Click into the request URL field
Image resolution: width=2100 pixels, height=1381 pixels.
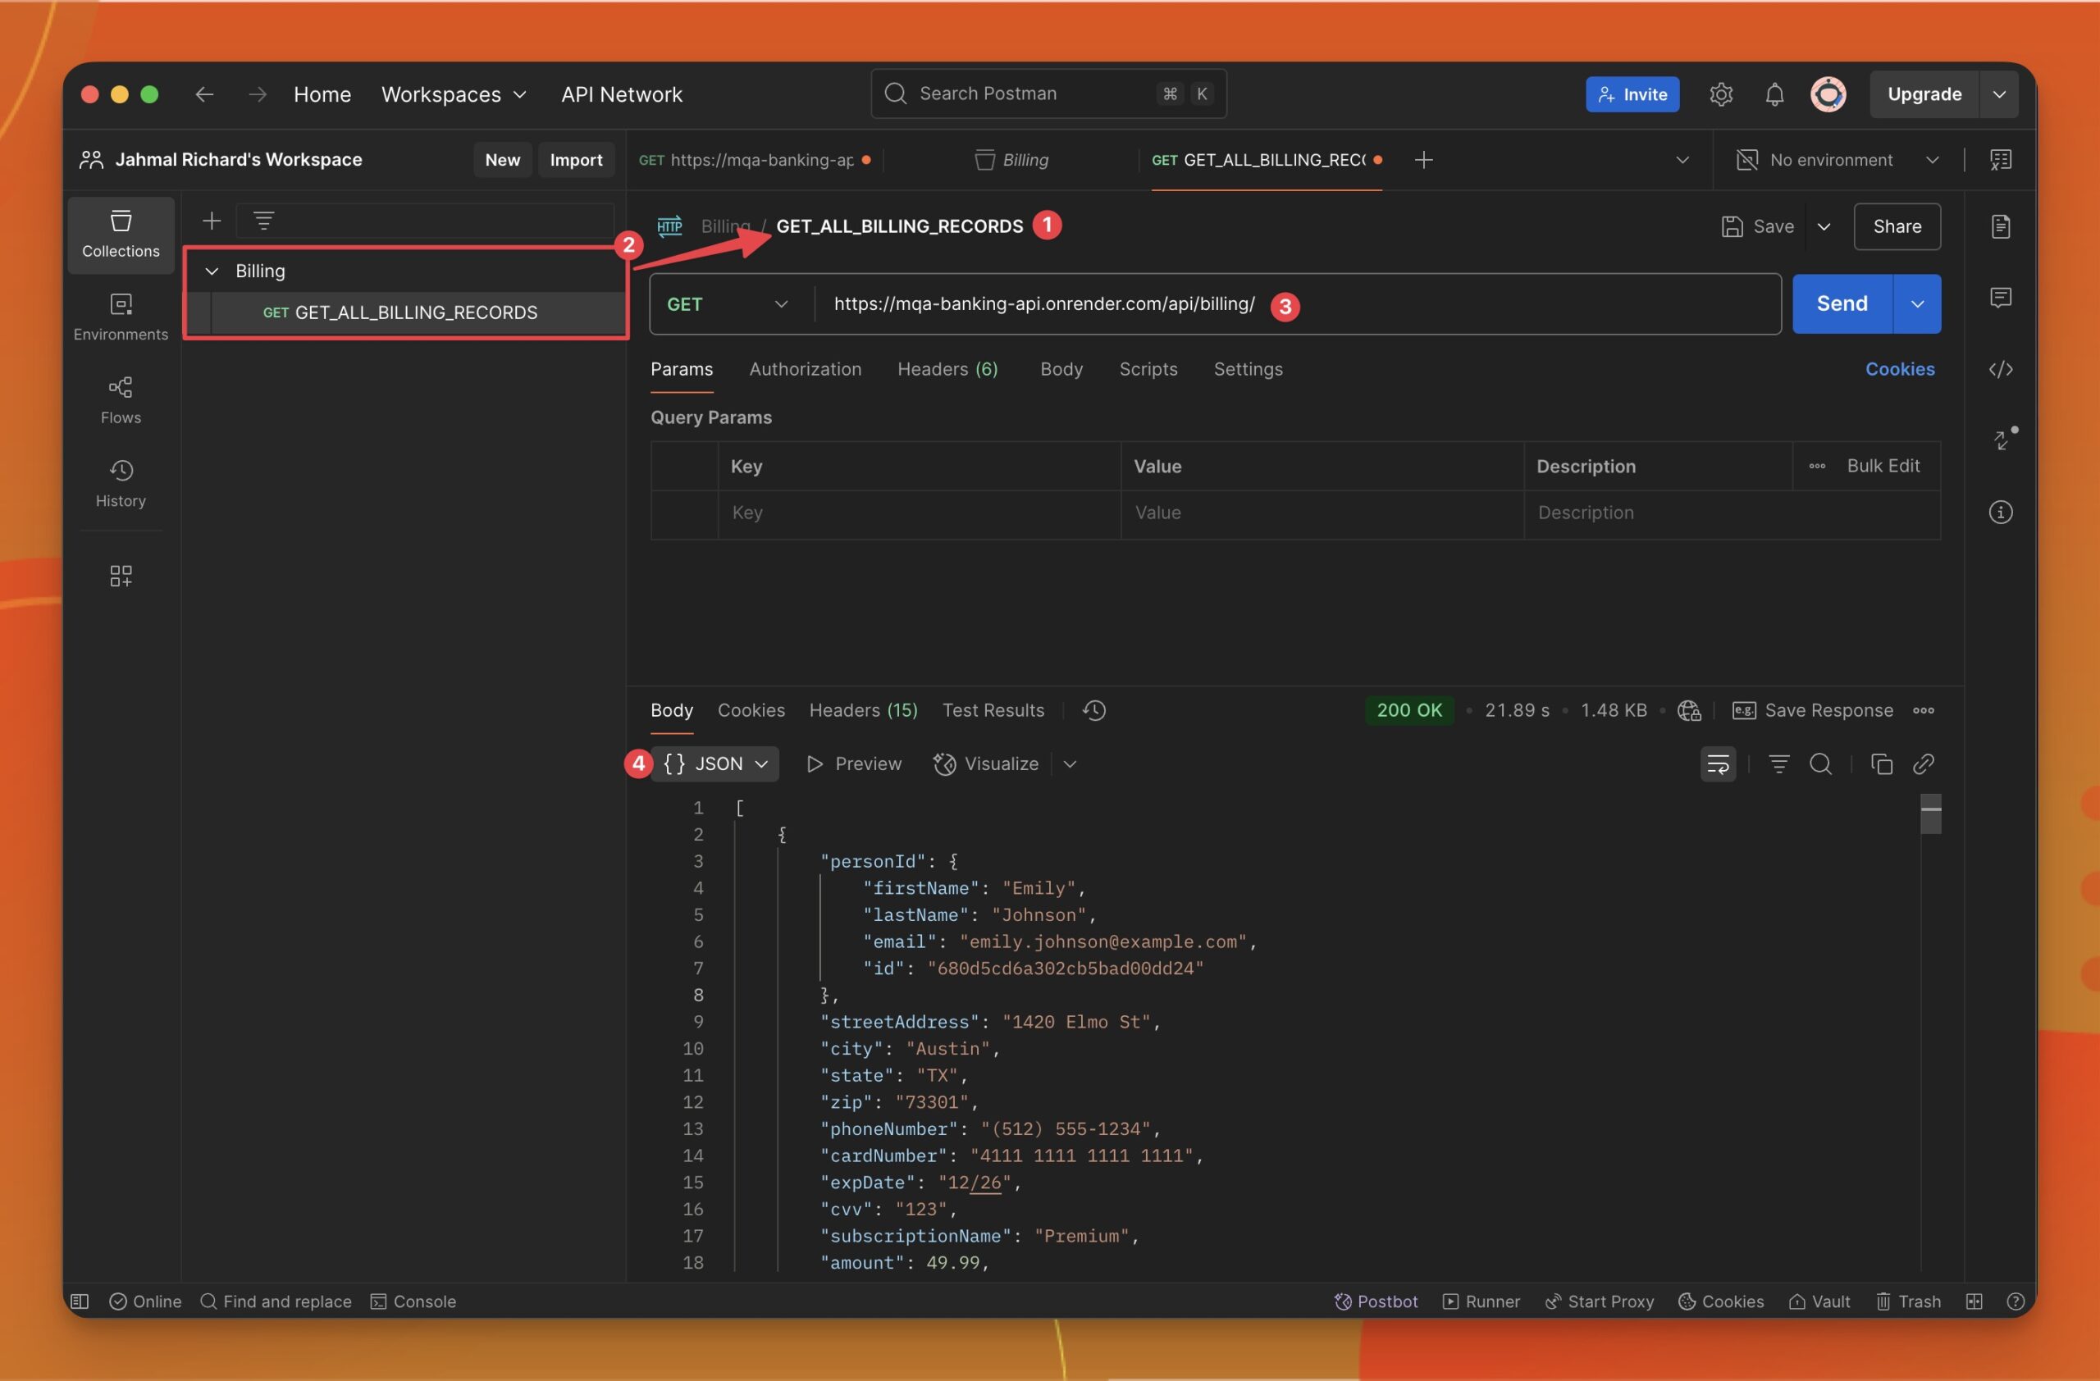pos(1297,304)
